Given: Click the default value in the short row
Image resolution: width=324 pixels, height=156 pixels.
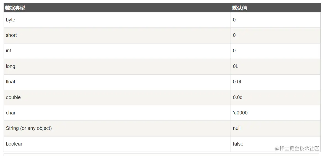Looking at the screenshot, I should [x=234, y=35].
